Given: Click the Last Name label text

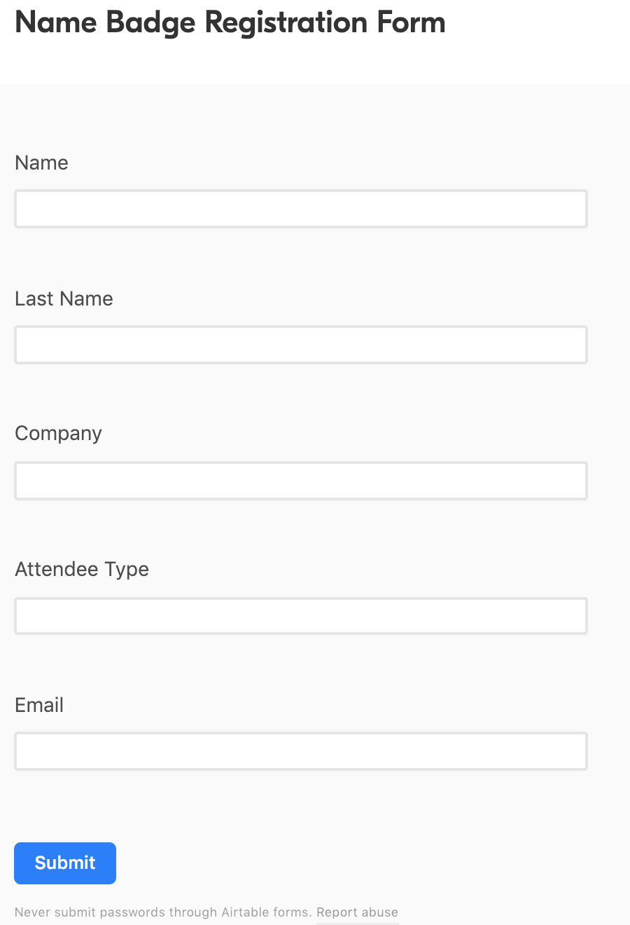Looking at the screenshot, I should point(64,299).
